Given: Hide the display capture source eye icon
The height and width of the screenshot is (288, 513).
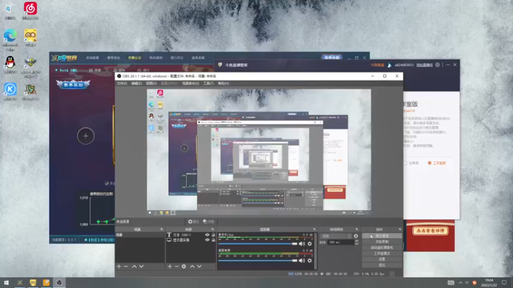Looking at the screenshot, I should click(x=207, y=240).
